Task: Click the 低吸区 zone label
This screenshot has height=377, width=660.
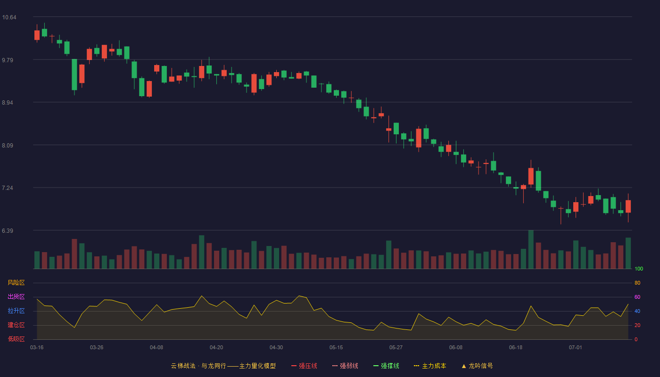Action: 16,339
